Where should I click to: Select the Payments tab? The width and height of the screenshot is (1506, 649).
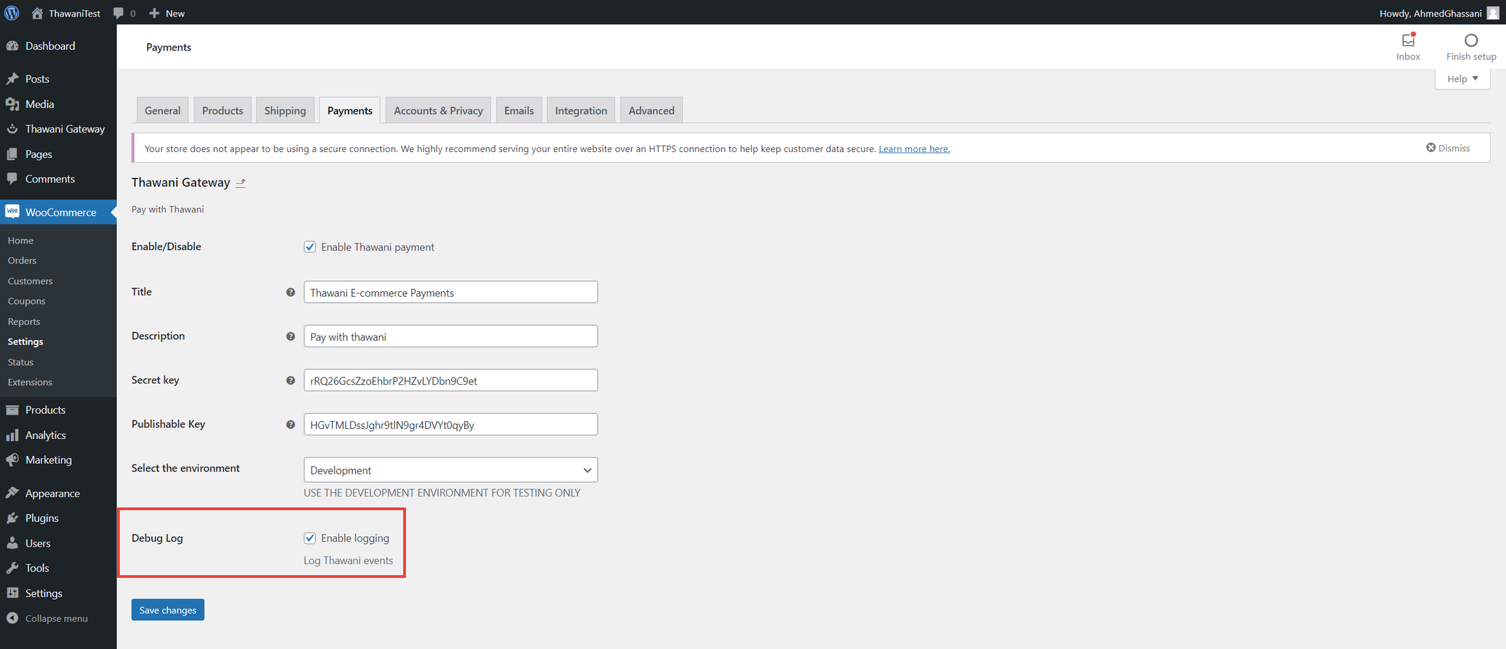click(350, 110)
